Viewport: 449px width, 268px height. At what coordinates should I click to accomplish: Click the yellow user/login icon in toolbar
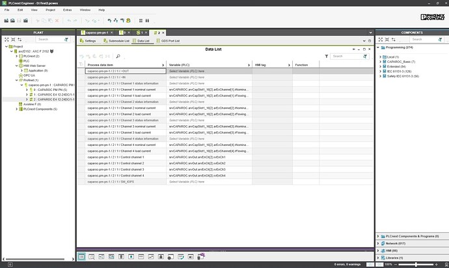pyautogui.click(x=129, y=21)
